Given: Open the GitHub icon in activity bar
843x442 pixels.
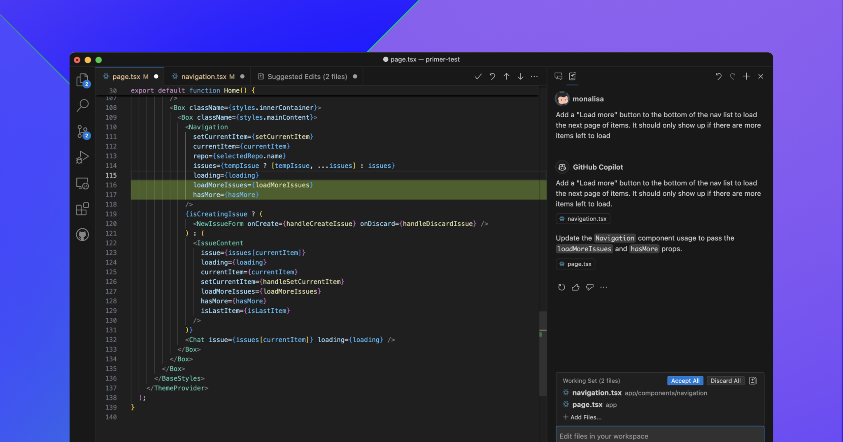Looking at the screenshot, I should [x=82, y=235].
